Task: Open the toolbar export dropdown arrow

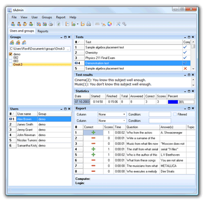Action: 78,24
